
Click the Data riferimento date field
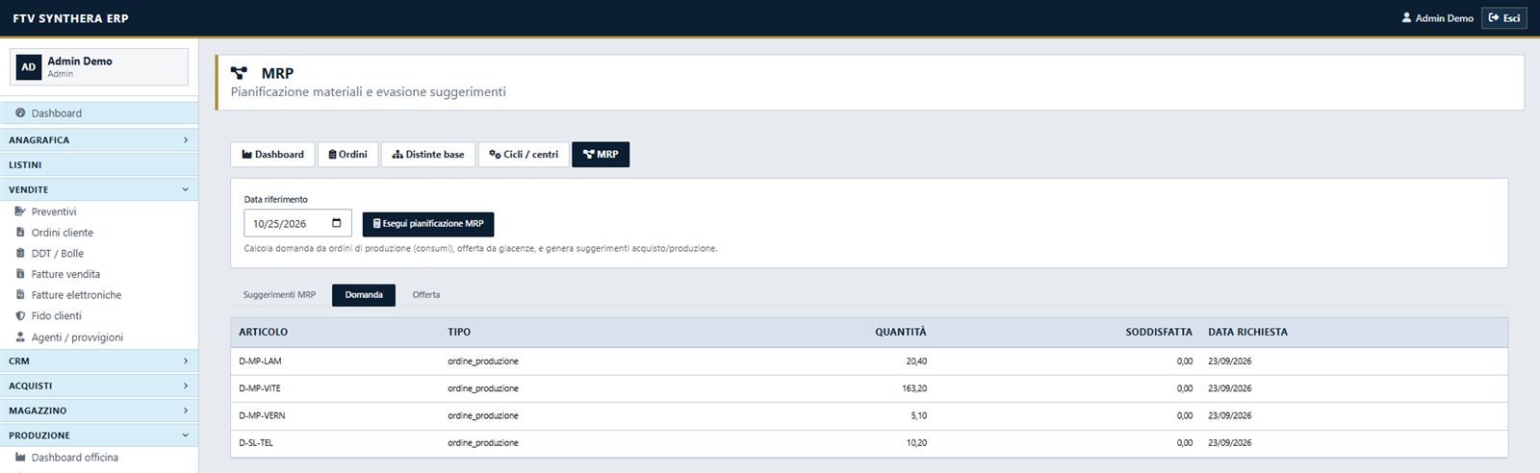coord(297,223)
